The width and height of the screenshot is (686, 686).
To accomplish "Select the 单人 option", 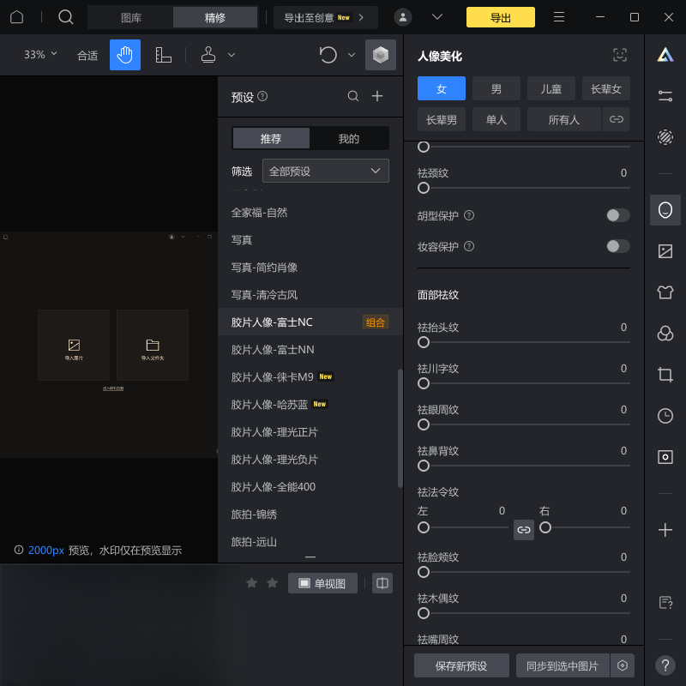I will pyautogui.click(x=496, y=119).
